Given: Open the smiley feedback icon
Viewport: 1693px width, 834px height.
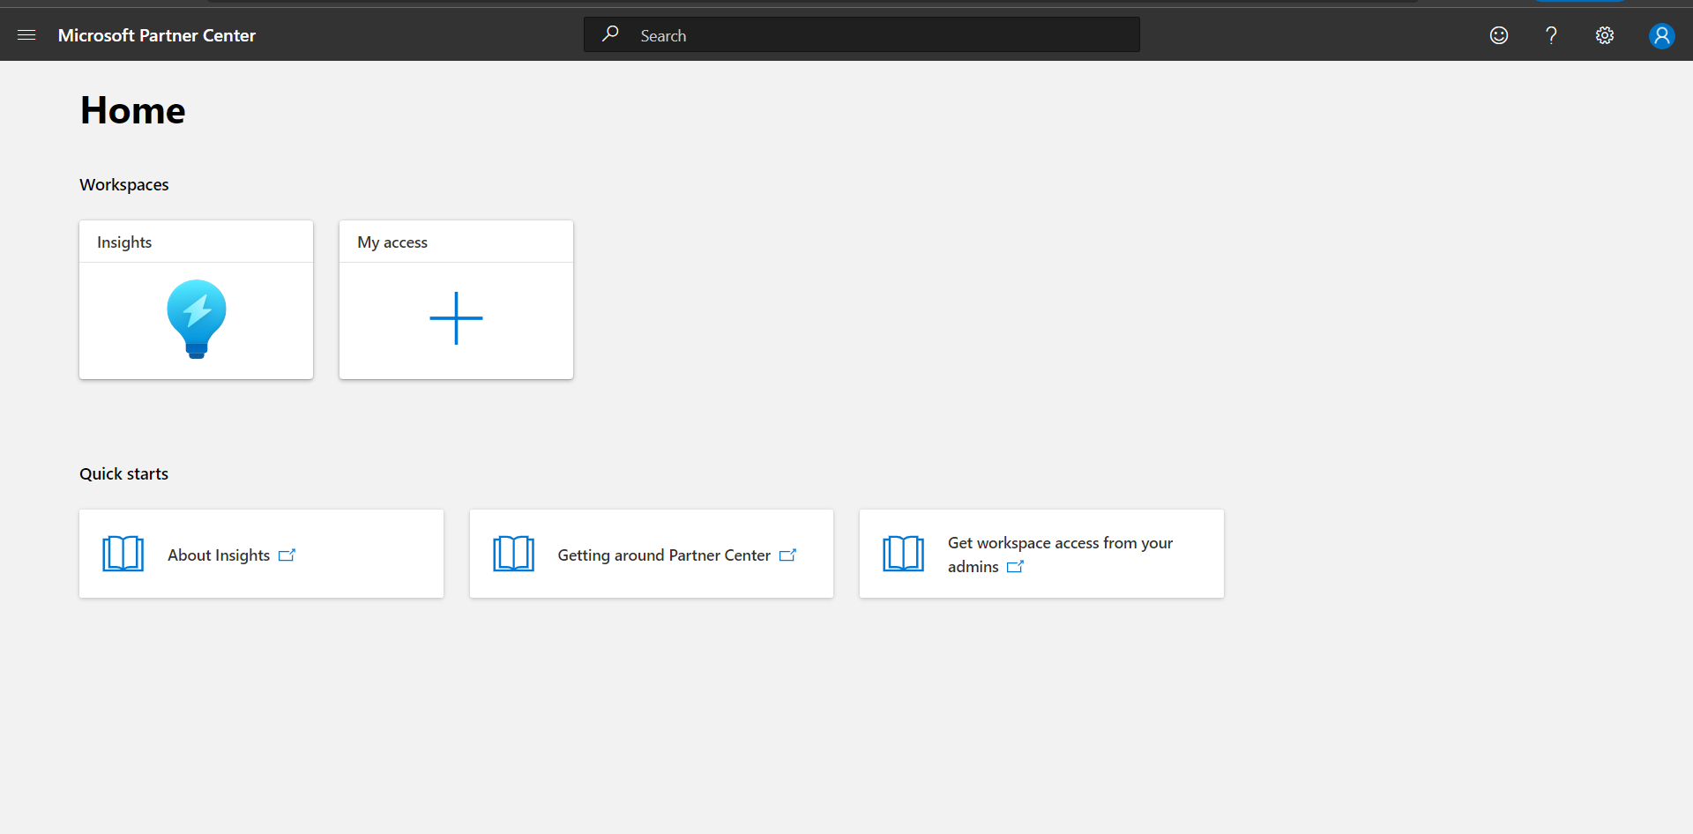Looking at the screenshot, I should (x=1499, y=35).
